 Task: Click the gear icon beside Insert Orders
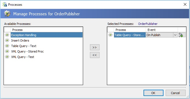click(7, 40)
